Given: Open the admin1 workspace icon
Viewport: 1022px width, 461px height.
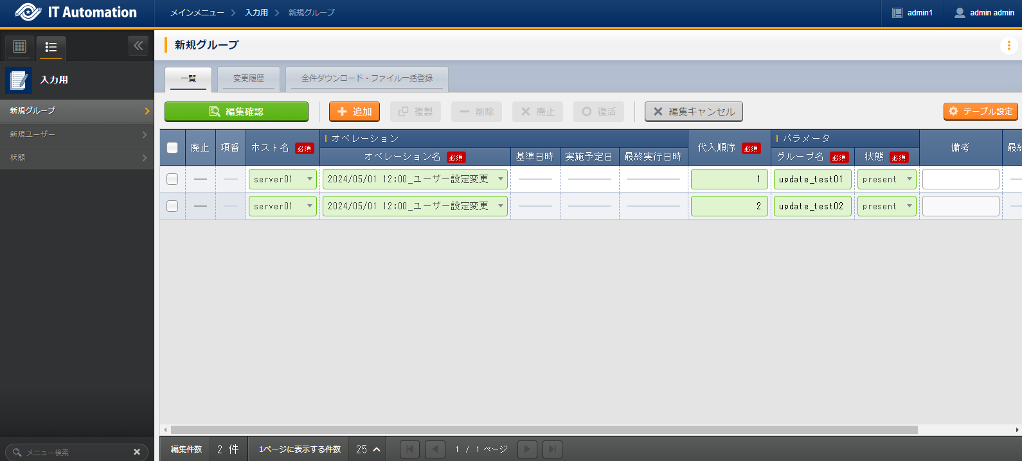Looking at the screenshot, I should coord(897,13).
